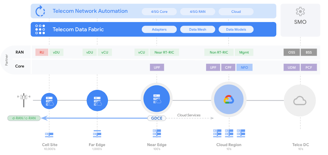Select the BSS gray box
328x155 pixels.
[x=309, y=52]
